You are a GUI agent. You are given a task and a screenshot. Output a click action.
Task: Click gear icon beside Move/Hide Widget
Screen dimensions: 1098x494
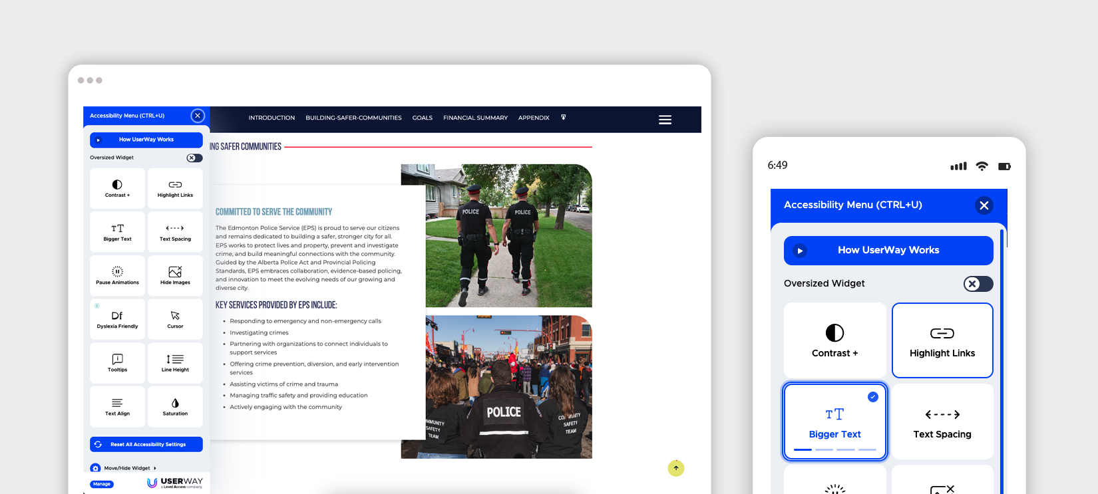click(x=95, y=468)
